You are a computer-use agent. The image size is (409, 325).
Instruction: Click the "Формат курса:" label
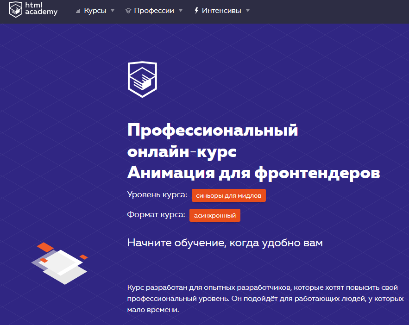click(156, 215)
